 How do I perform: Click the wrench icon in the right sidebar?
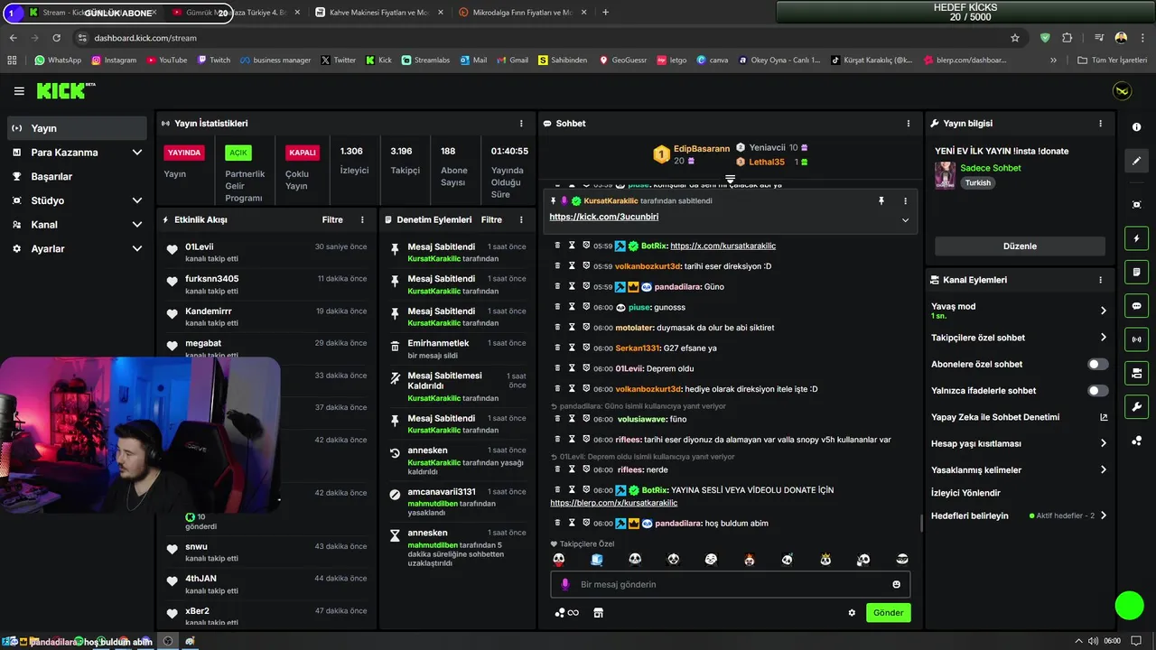click(x=1136, y=406)
